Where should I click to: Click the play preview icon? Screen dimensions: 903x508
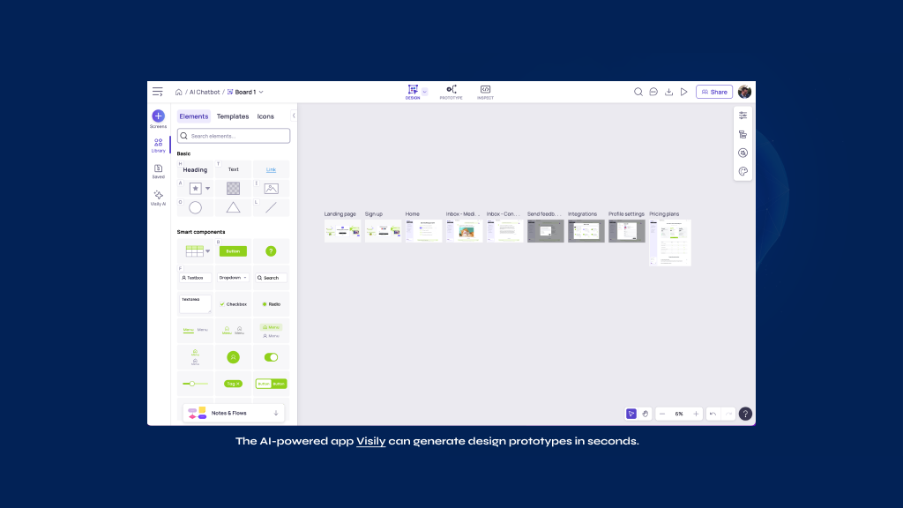tap(683, 92)
